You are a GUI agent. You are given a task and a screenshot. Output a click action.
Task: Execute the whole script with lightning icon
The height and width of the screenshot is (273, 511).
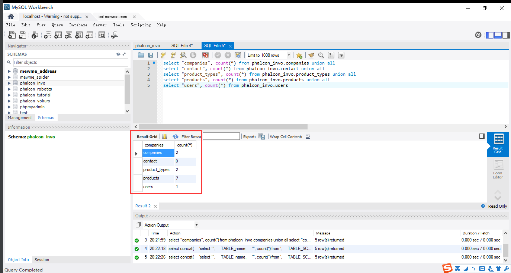click(x=163, y=55)
